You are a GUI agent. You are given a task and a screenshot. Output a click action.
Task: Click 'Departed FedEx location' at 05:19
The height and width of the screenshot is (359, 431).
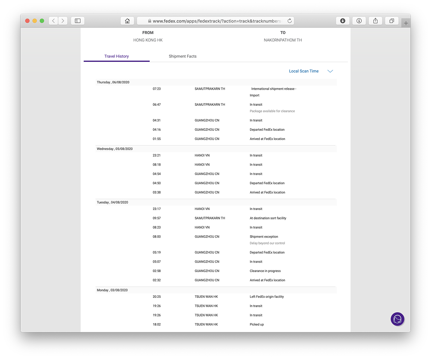pos(267,253)
